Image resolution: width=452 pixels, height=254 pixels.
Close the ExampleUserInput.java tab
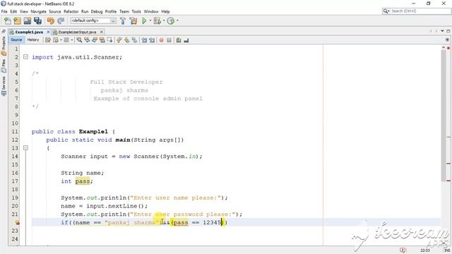click(x=102, y=32)
